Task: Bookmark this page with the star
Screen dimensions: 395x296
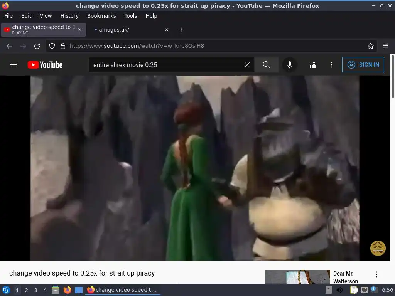Action: [371, 46]
